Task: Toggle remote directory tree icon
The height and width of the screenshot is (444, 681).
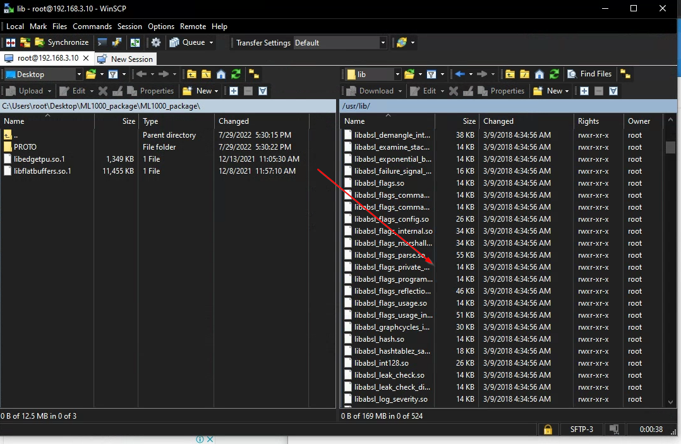Action: 625,75
